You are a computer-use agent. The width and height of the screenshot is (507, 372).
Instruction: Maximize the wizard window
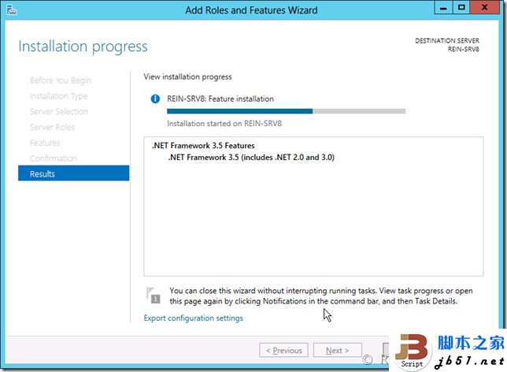[x=461, y=7]
